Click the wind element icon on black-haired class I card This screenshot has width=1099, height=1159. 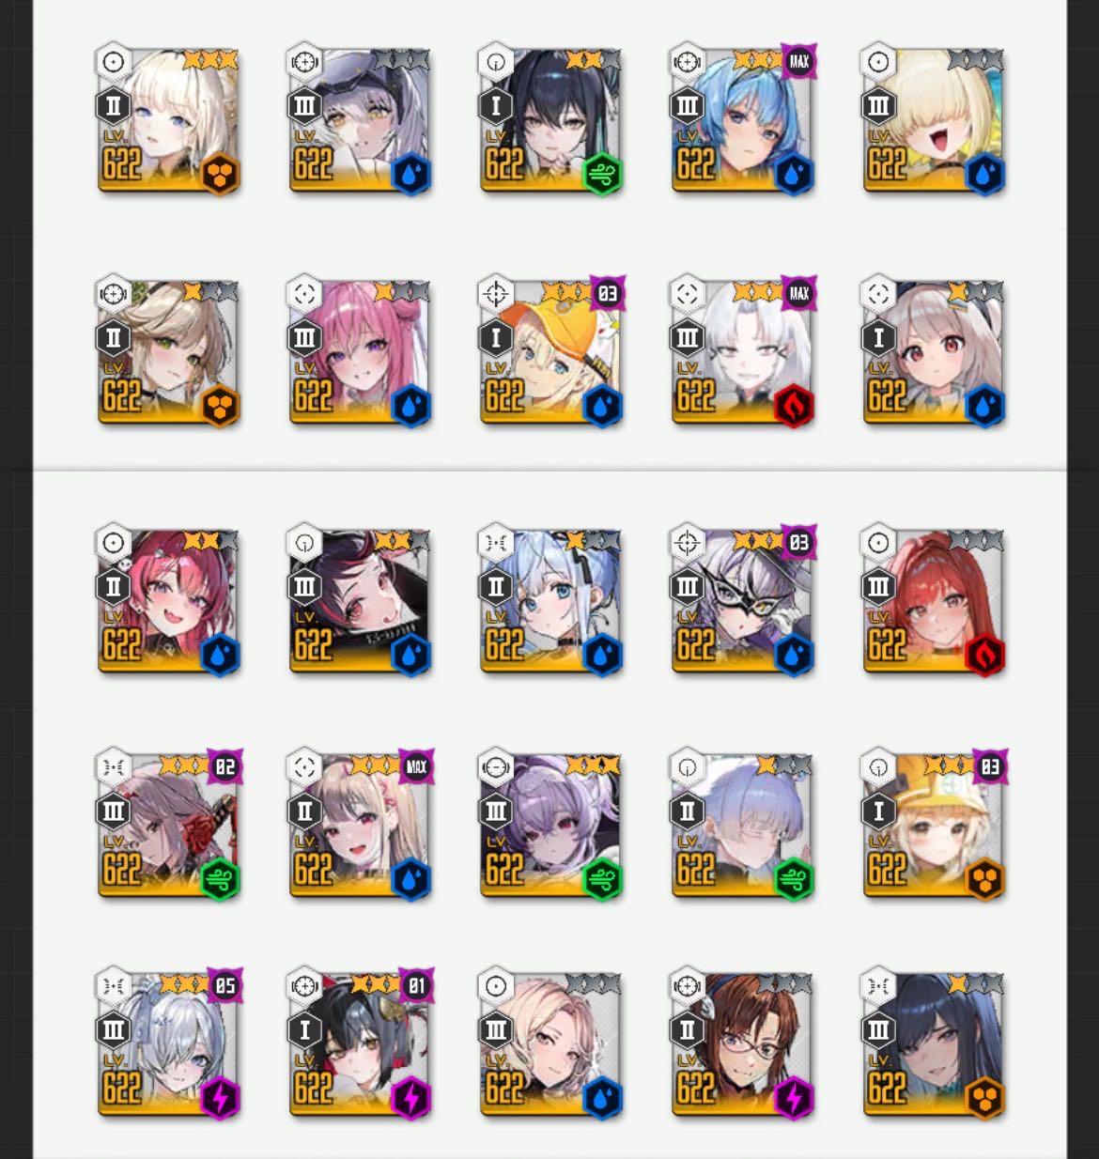[x=601, y=175]
